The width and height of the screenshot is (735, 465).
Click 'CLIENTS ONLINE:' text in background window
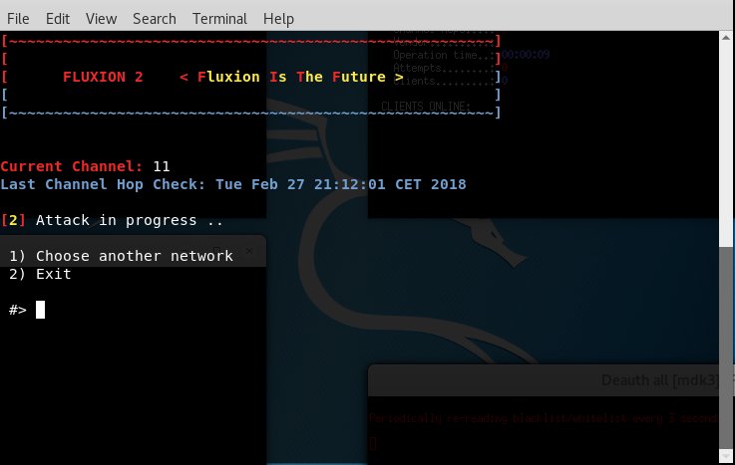pos(426,107)
